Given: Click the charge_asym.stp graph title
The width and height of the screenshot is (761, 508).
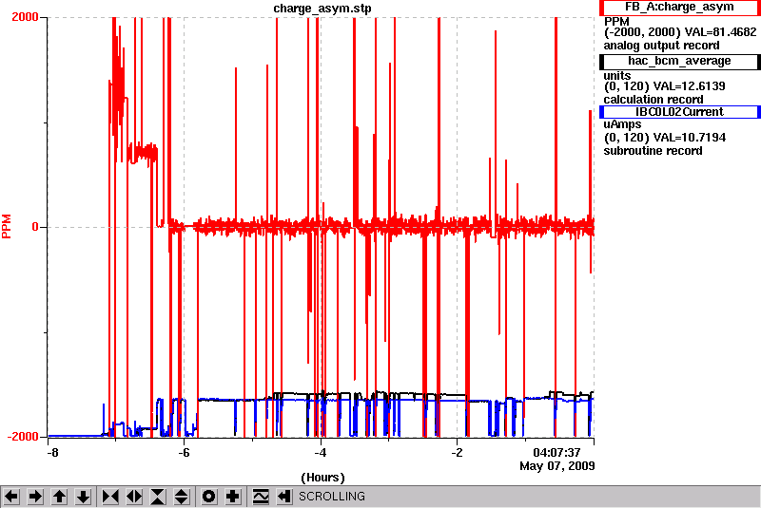Looking at the screenshot, I should click(x=322, y=9).
